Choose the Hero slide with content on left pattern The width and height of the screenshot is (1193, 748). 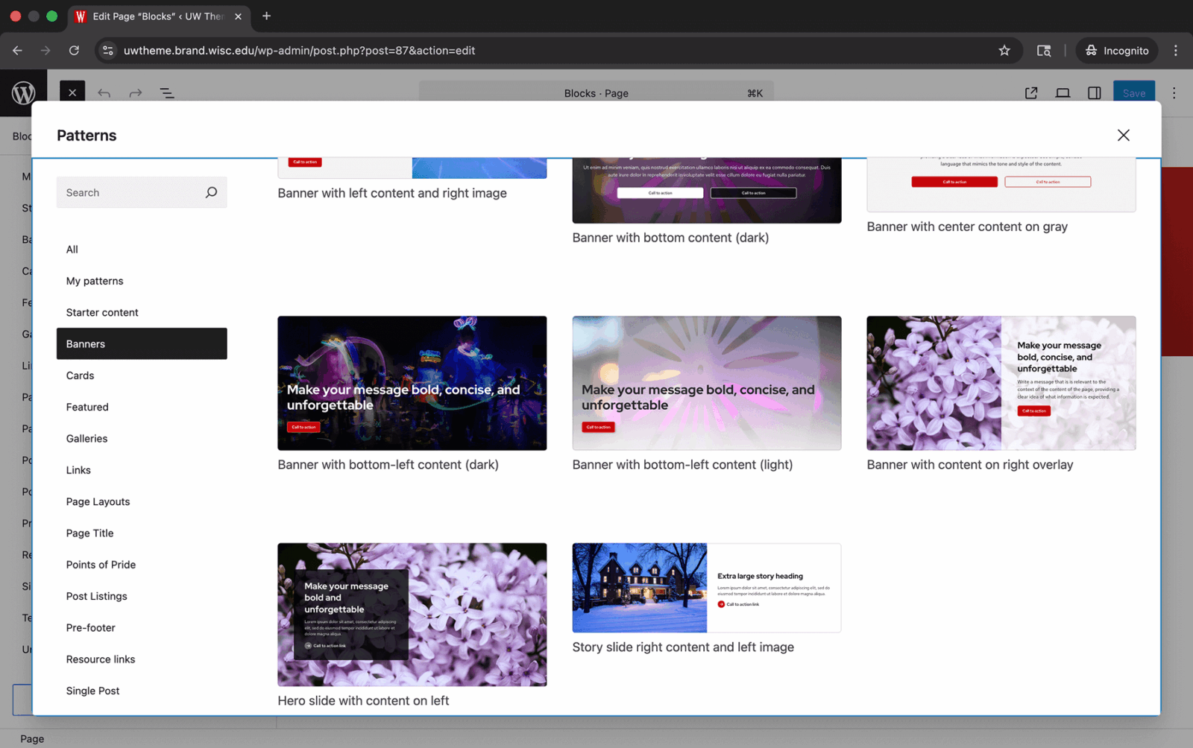tap(412, 614)
